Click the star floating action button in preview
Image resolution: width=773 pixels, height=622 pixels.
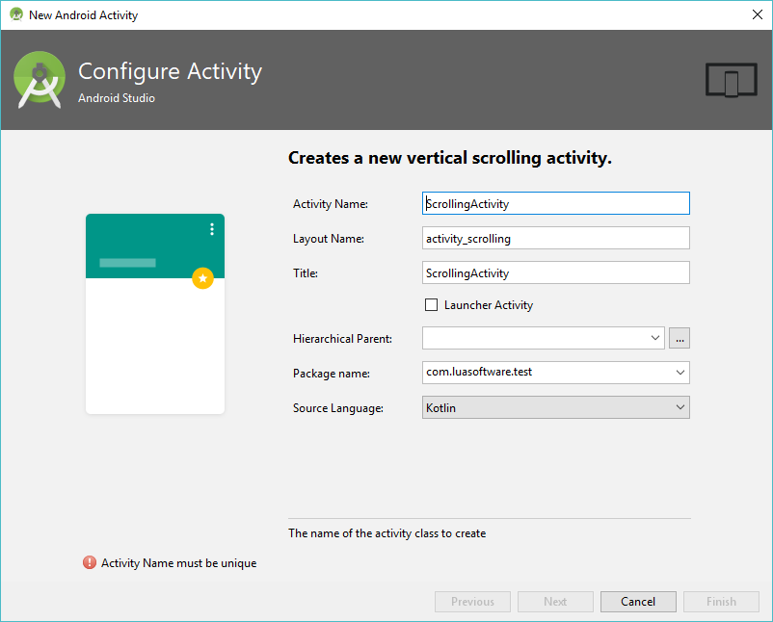point(202,278)
